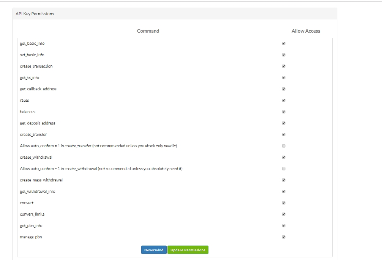The width and height of the screenshot is (382, 260).
Task: Toggle create_transfer access checkbox
Action: (x=284, y=134)
